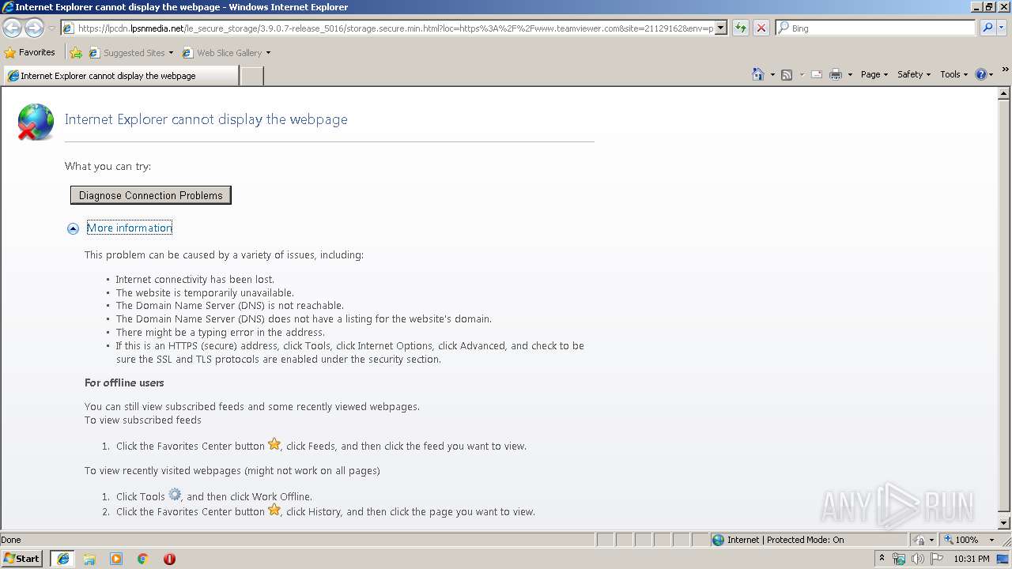Click the Show Desktop button
Screen dimensions: 1012x569
coord(1003,559)
